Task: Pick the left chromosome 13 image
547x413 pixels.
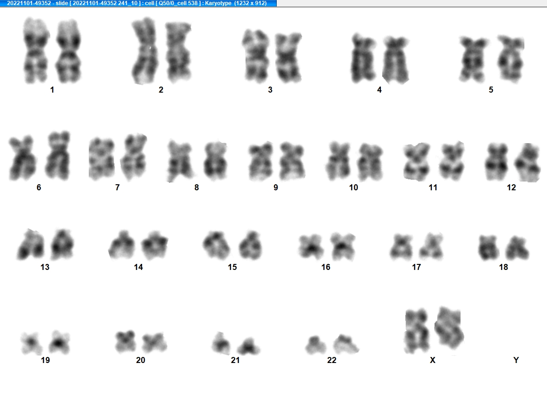Action: [31, 244]
